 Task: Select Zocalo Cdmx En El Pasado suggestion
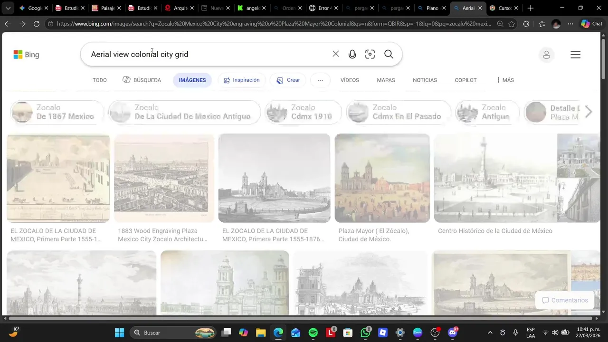[x=399, y=112]
